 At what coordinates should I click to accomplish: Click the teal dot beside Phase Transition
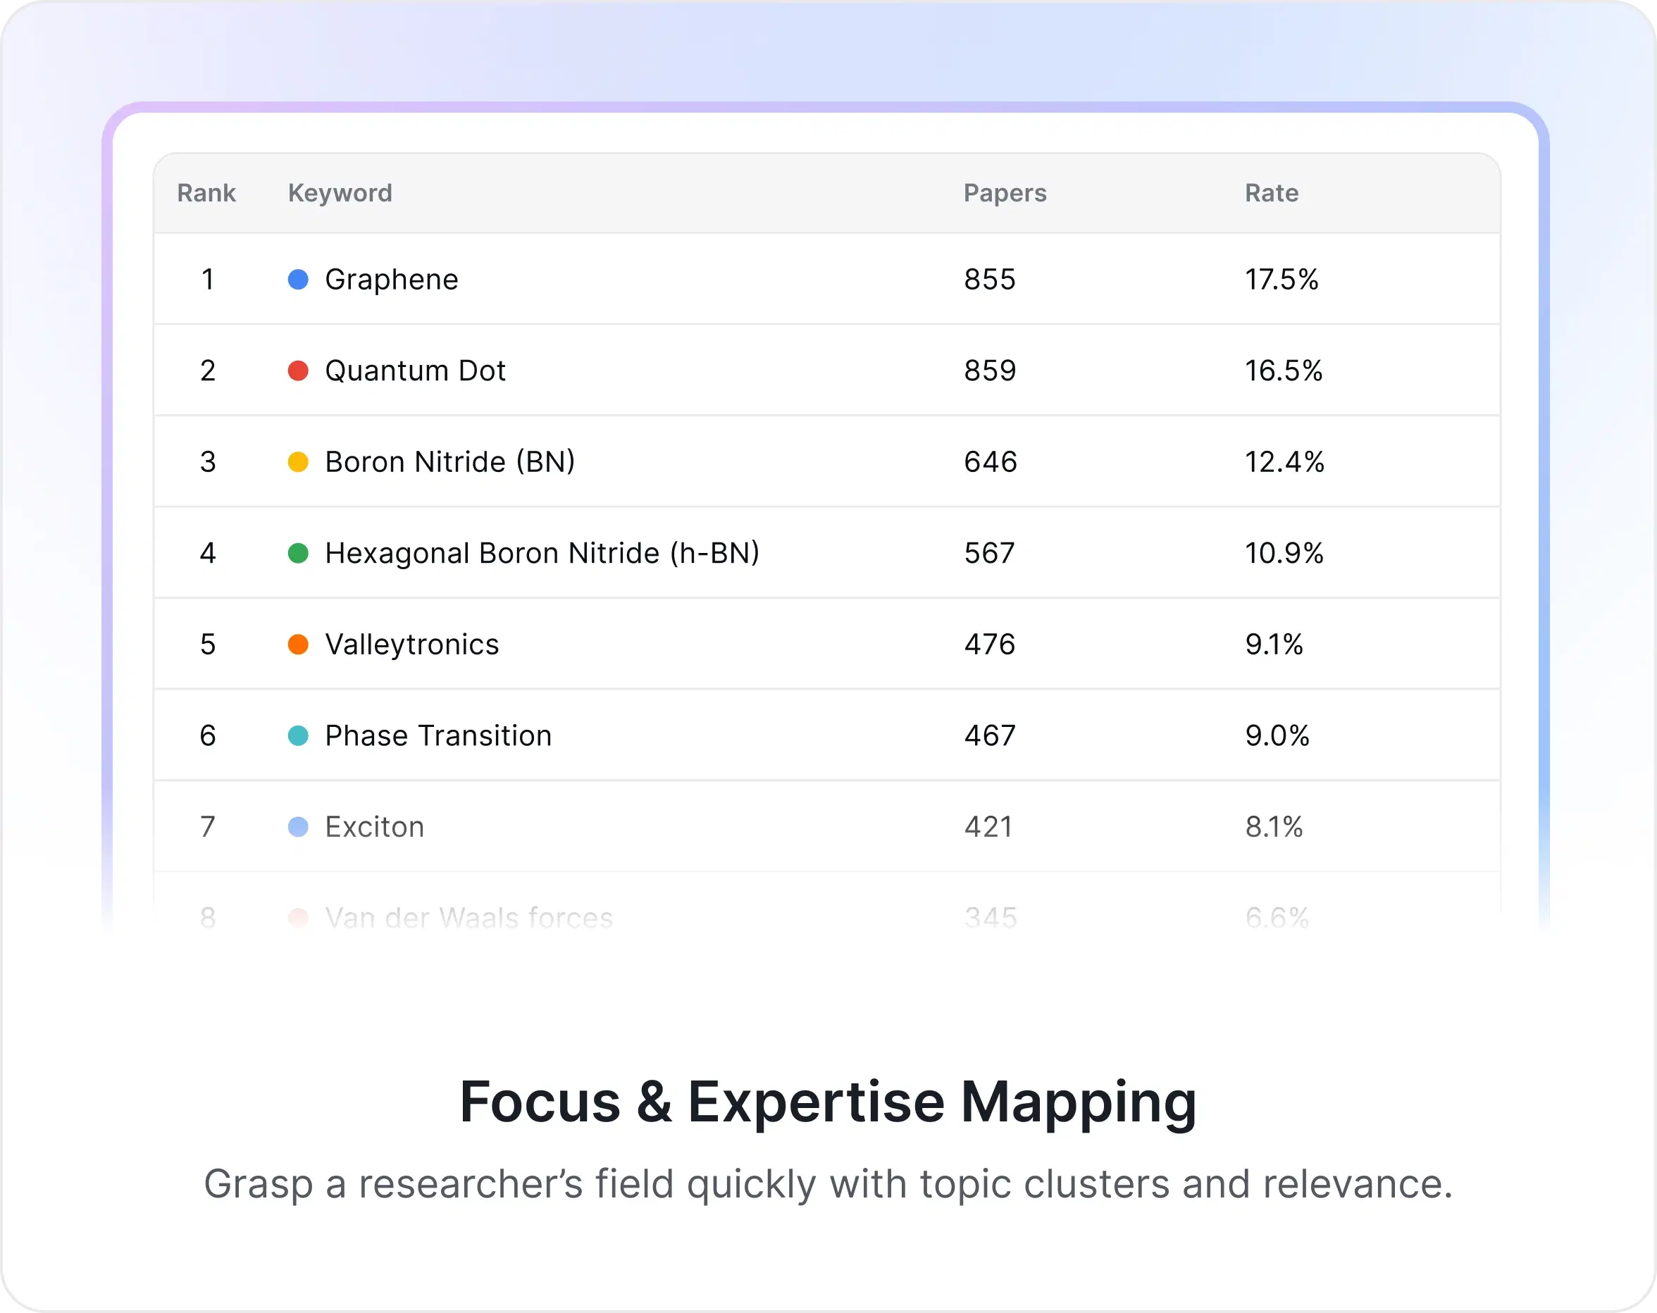[298, 736]
